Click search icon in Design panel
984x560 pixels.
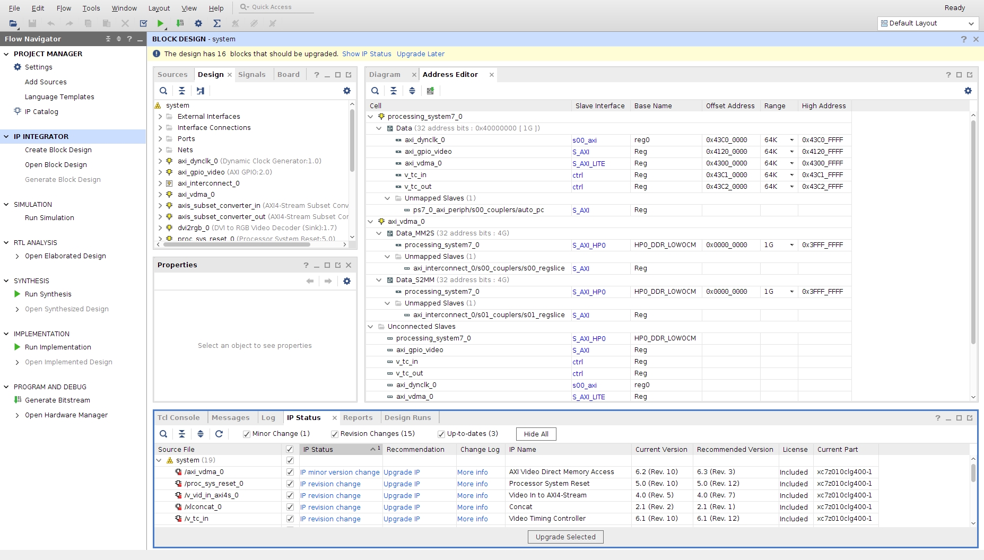(x=163, y=91)
